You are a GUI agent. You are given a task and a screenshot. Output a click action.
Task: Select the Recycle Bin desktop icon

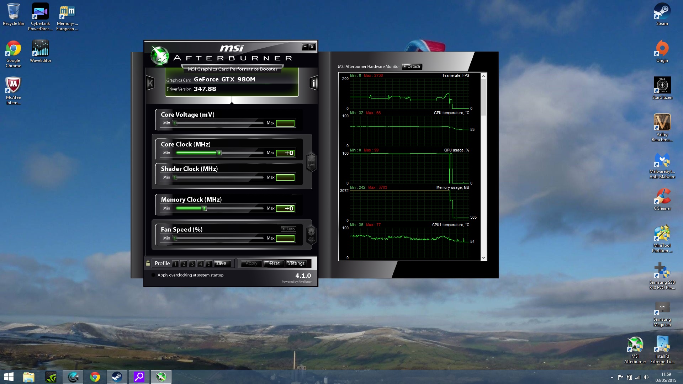click(x=14, y=15)
